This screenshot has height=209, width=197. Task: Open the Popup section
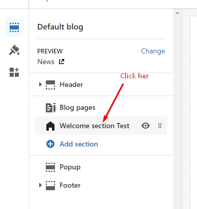coord(101,167)
